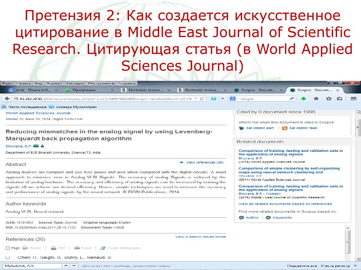Viewport: 361px width, 270px height.
Task: Click the E-mail icon in the references toolbar
Action: tap(77, 248)
